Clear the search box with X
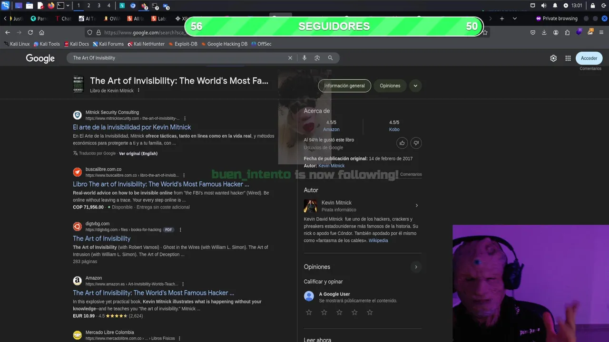 click(290, 58)
